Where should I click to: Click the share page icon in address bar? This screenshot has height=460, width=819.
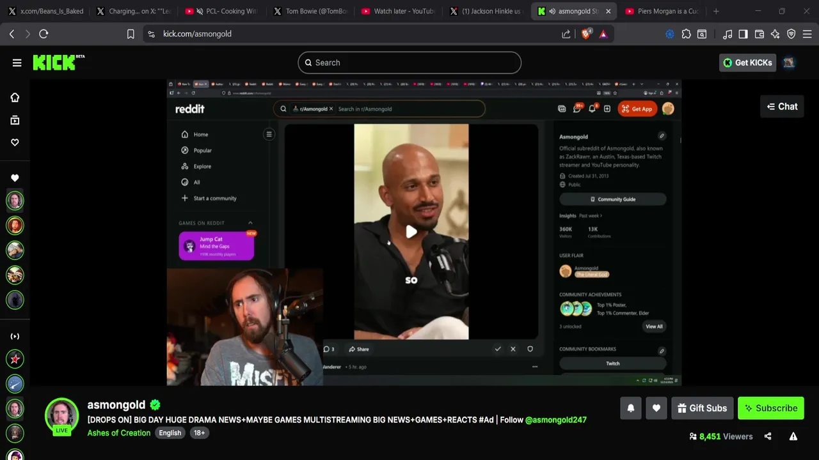click(566, 34)
